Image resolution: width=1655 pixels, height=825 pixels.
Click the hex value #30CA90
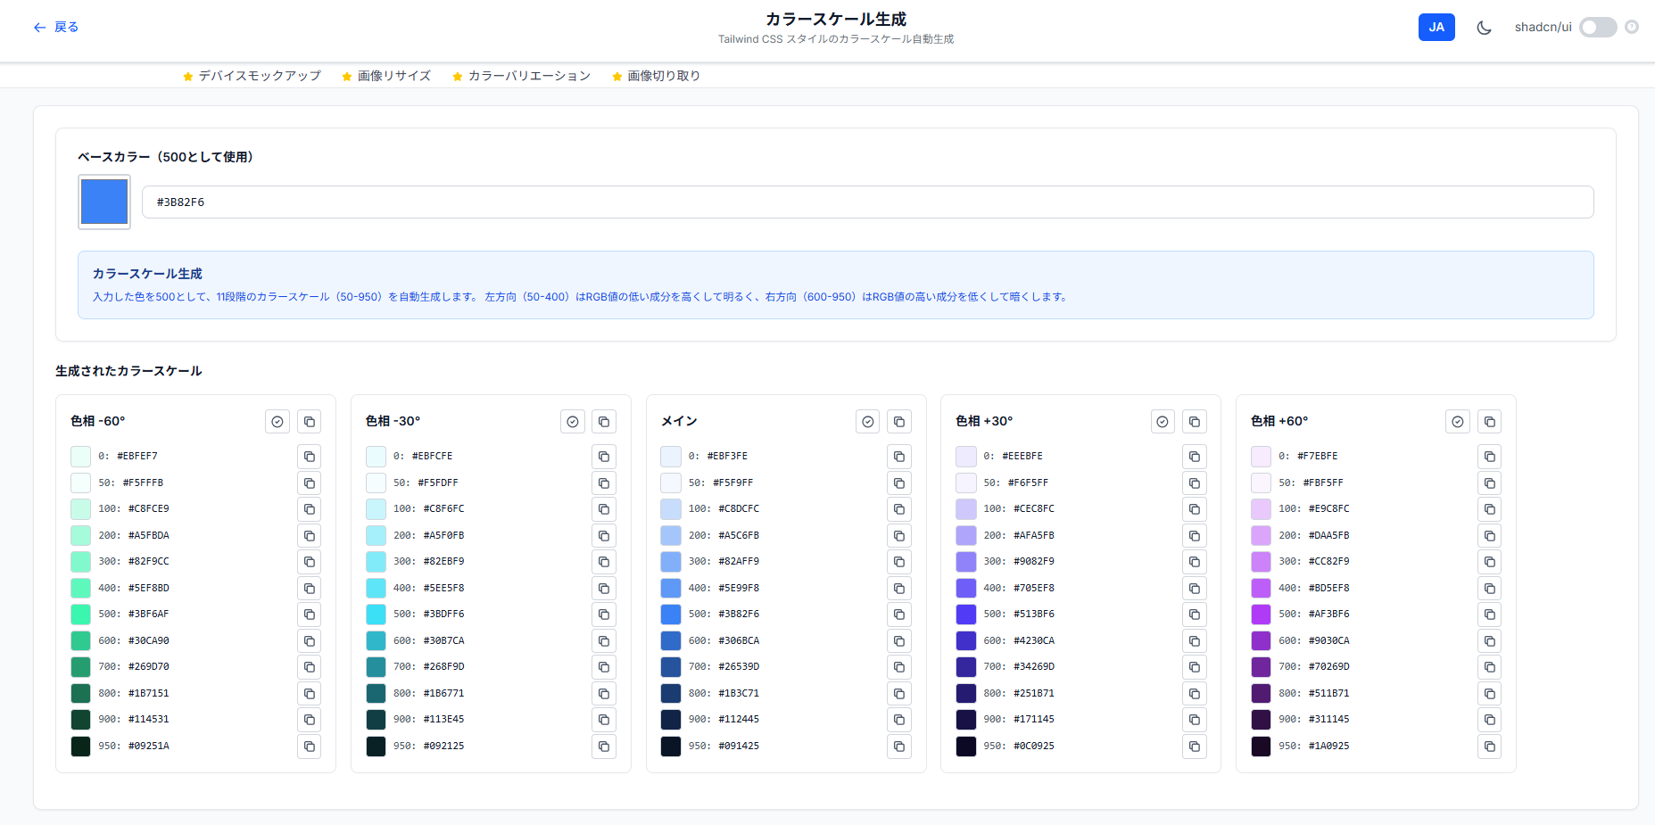pyautogui.click(x=149, y=641)
